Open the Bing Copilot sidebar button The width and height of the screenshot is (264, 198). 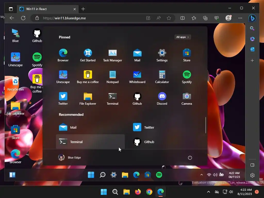[252, 18]
